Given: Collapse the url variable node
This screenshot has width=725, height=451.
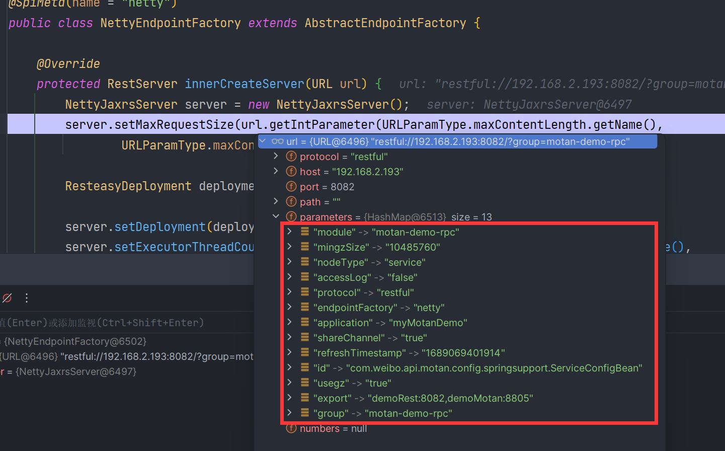Looking at the screenshot, I should pyautogui.click(x=262, y=141).
